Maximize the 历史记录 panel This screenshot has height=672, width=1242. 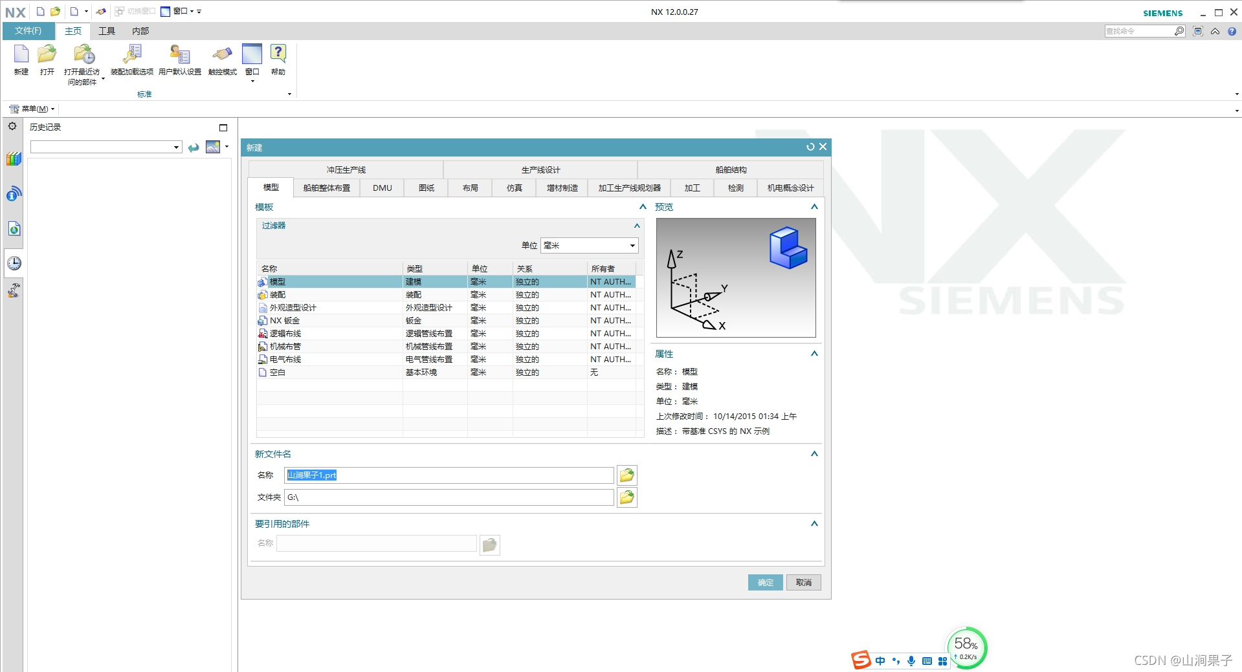[223, 127]
